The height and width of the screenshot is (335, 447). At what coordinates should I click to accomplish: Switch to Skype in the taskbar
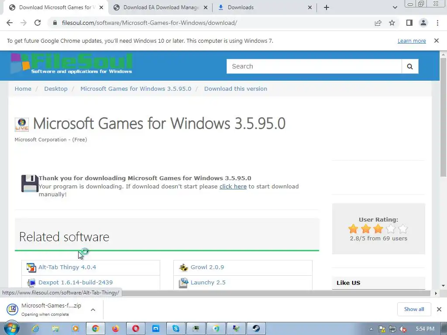[176, 329]
